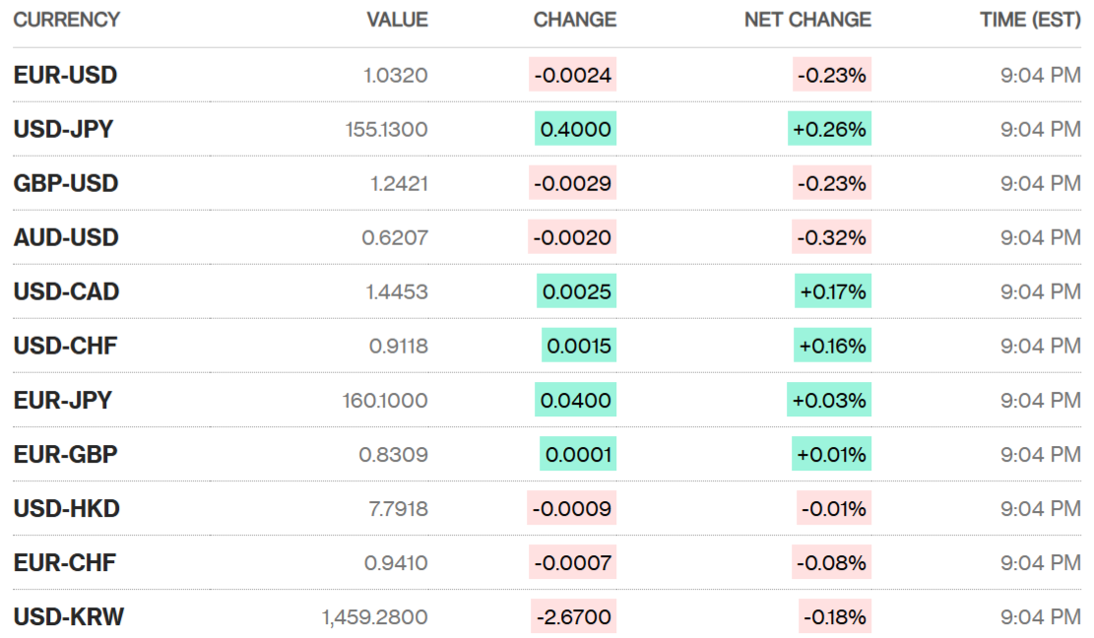The image size is (1094, 638).
Task: Sort by the NET CHANGE column header
Action: point(807,20)
